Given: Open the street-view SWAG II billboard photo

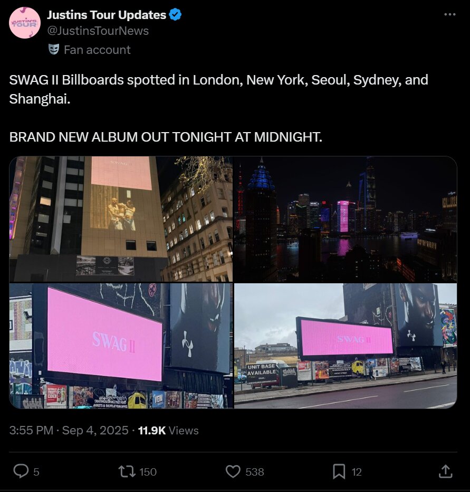Looking at the screenshot, I should click(346, 346).
